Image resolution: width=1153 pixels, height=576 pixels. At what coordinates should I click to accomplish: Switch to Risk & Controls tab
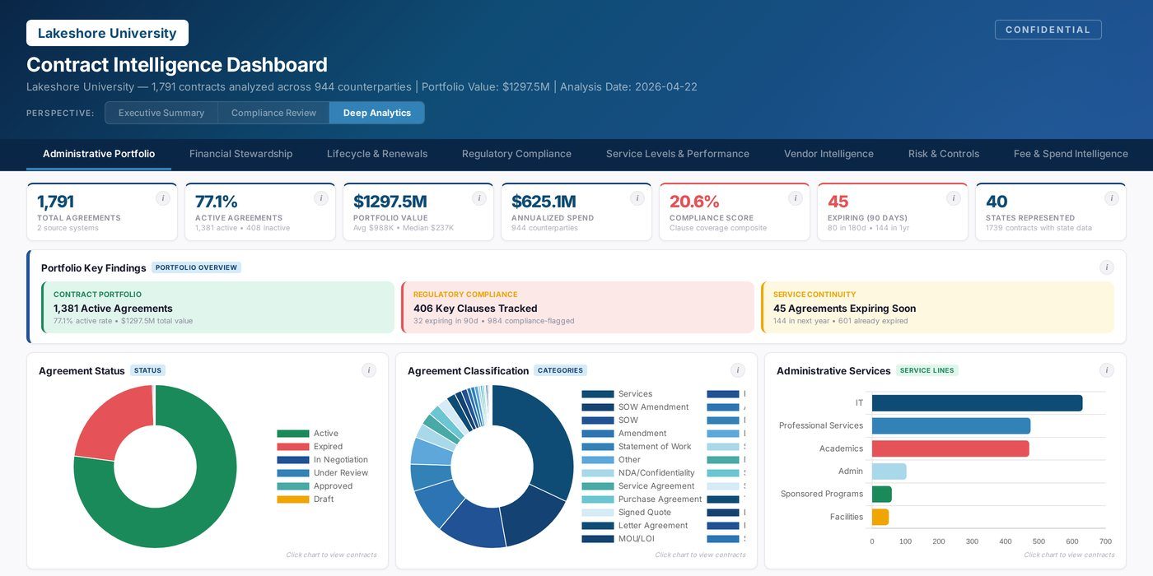pos(944,154)
